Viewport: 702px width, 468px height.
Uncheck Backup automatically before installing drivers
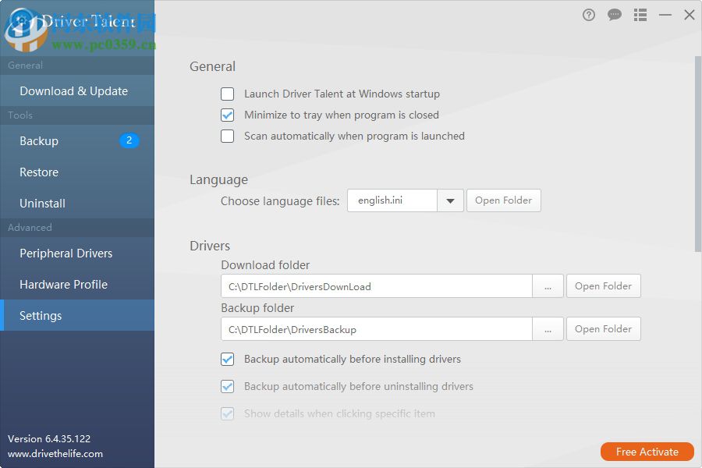[x=228, y=359]
